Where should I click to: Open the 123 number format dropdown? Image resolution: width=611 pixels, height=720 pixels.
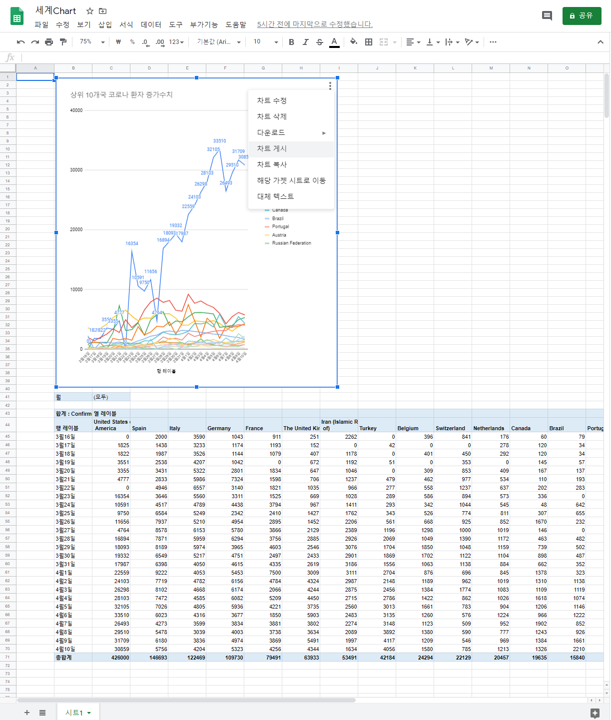point(176,42)
